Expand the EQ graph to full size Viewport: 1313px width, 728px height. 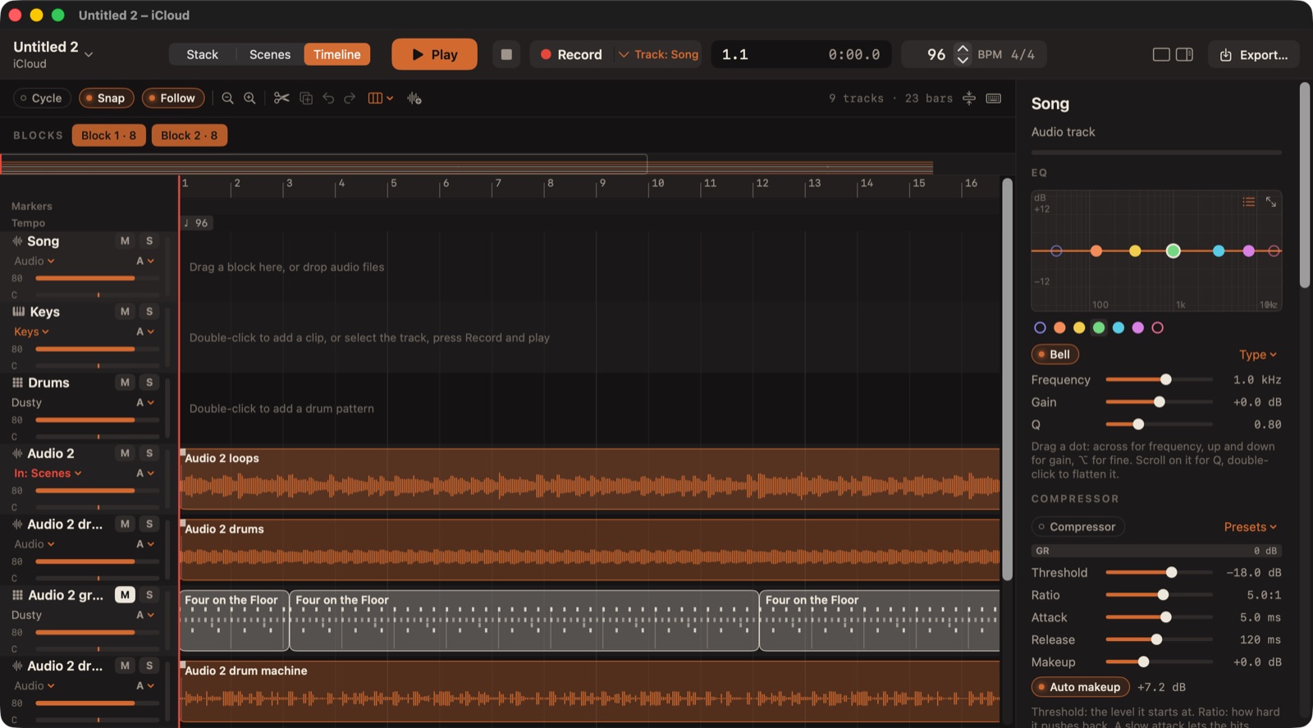pos(1270,201)
